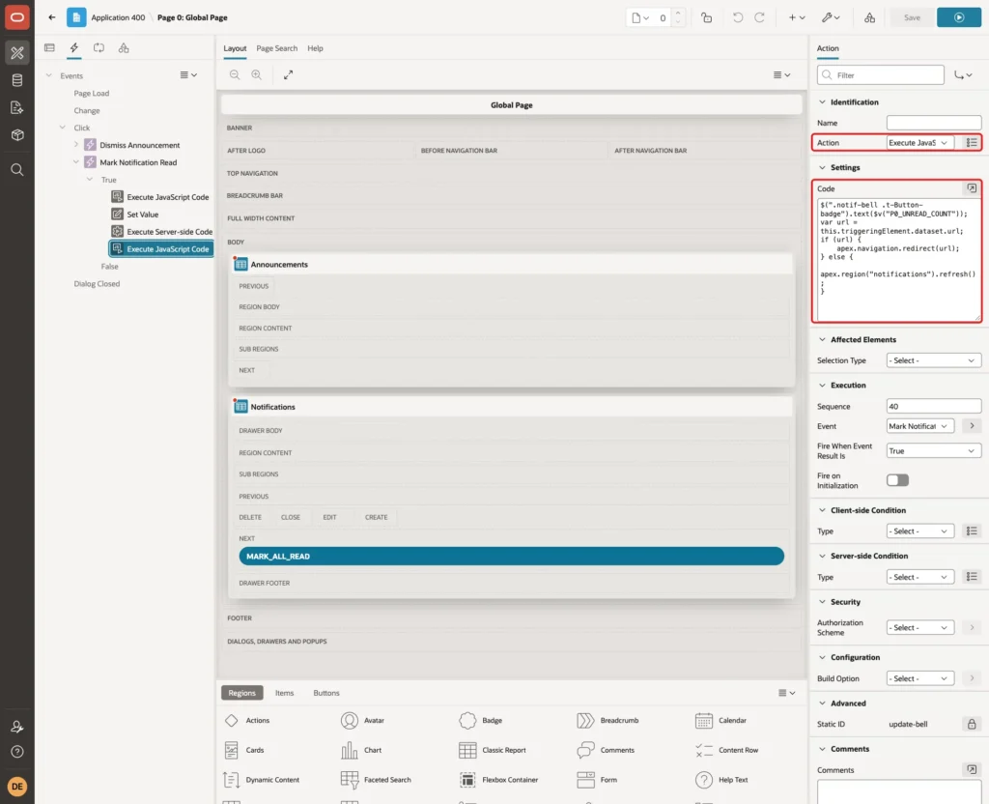Image resolution: width=989 pixels, height=804 pixels.
Task: Open the DE user account avatar
Action: pos(17,787)
